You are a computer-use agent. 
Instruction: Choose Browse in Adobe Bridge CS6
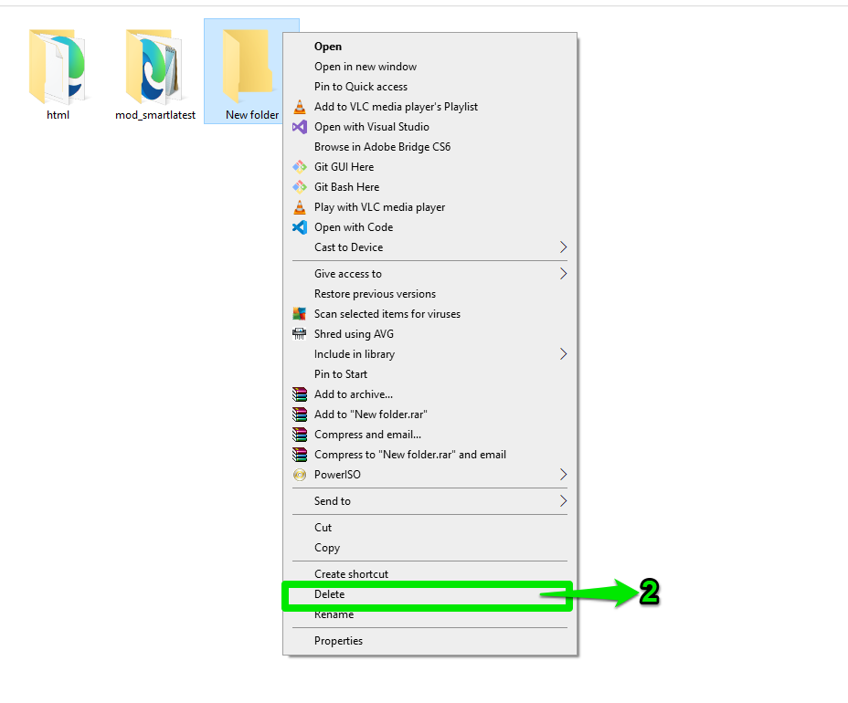coord(430,147)
